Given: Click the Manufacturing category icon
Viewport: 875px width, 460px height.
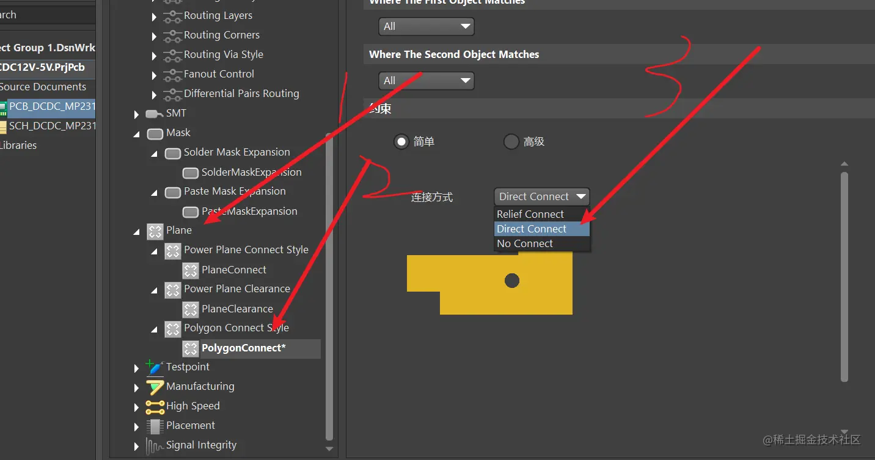Looking at the screenshot, I should click(155, 387).
